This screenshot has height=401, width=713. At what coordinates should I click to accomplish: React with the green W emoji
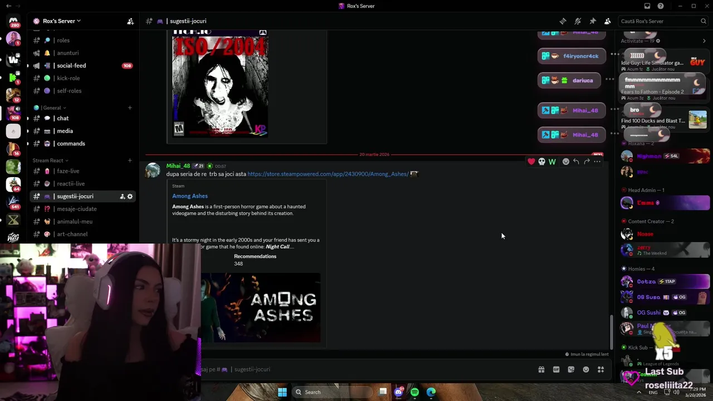(552, 162)
